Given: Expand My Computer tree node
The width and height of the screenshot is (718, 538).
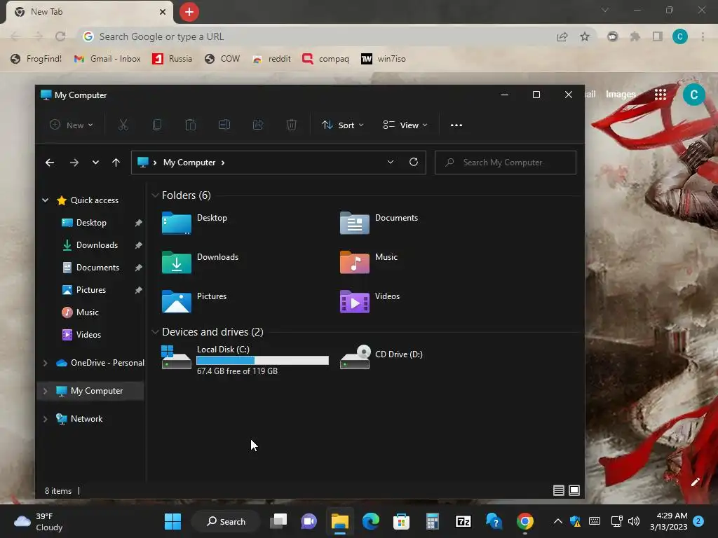Looking at the screenshot, I should tap(46, 391).
